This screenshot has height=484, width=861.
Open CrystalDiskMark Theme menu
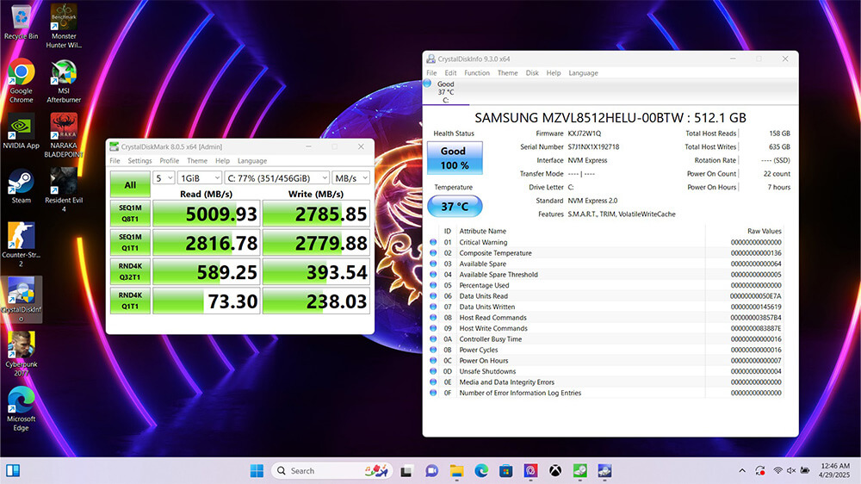pos(197,161)
